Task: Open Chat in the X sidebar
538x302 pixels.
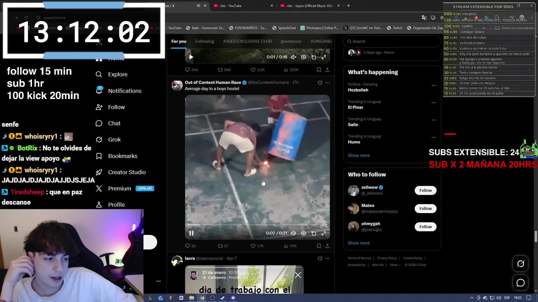Action: click(x=108, y=123)
